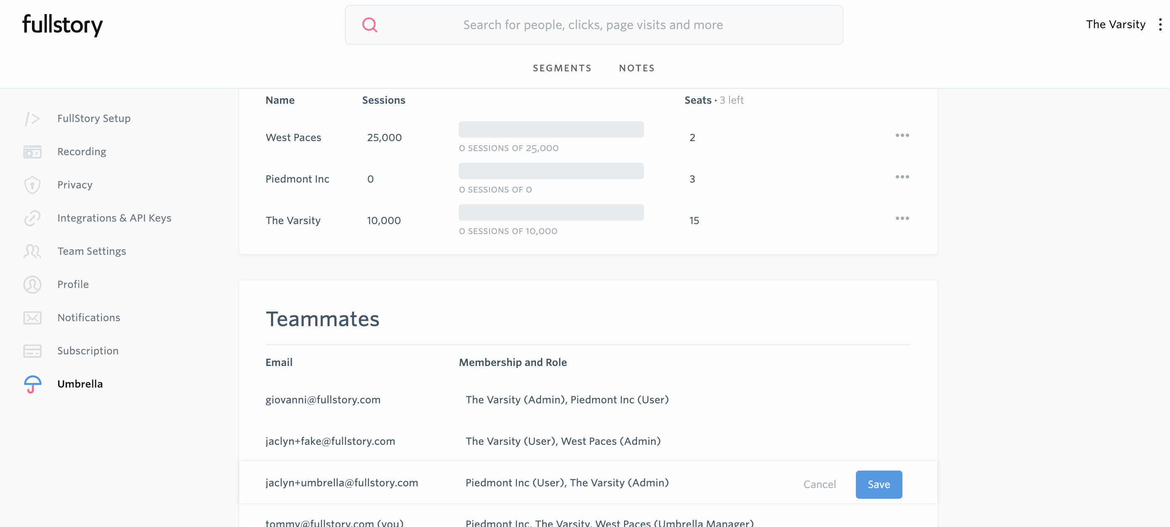Click jaclyn+fake@fullstory.com email

pos(330,441)
